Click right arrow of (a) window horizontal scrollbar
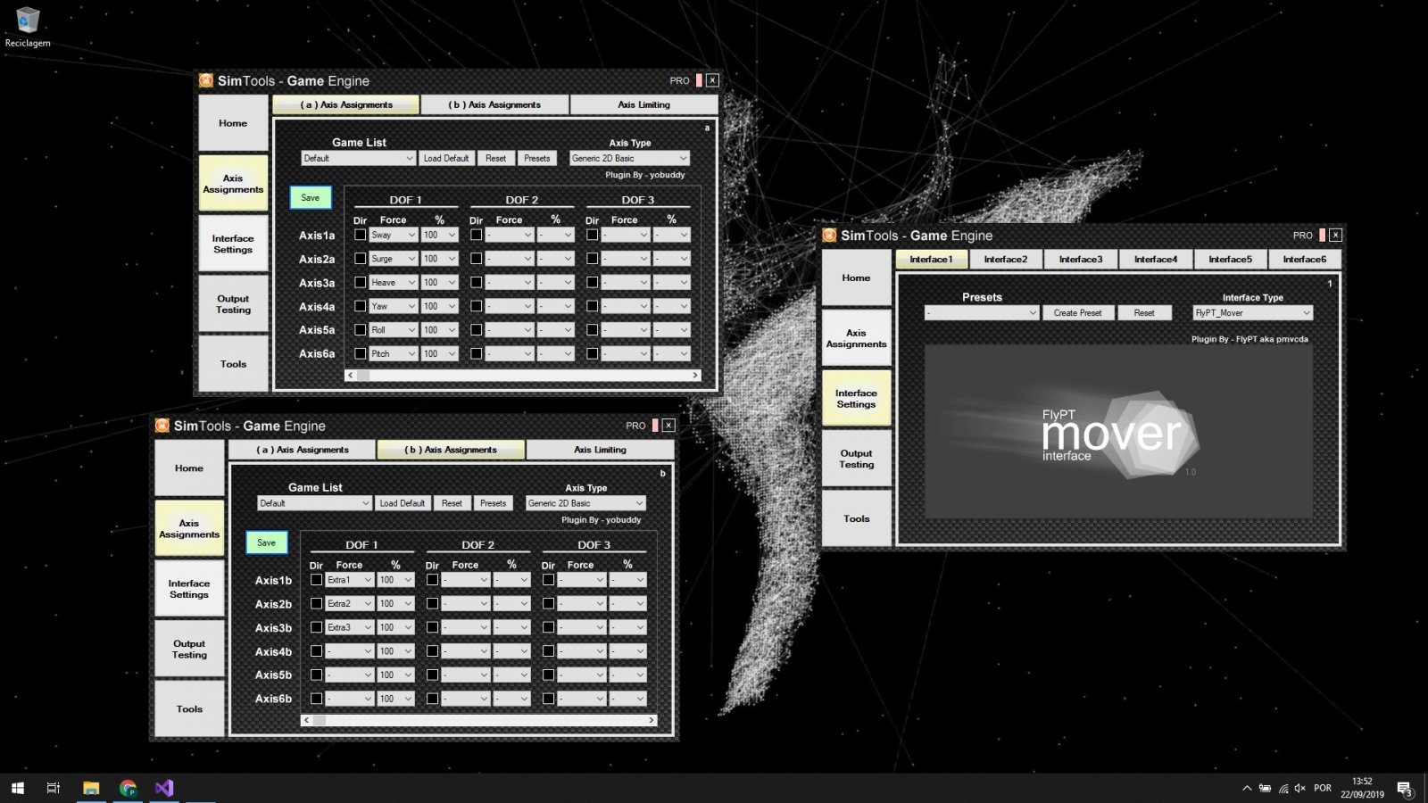This screenshot has width=1428, height=803. click(x=695, y=376)
